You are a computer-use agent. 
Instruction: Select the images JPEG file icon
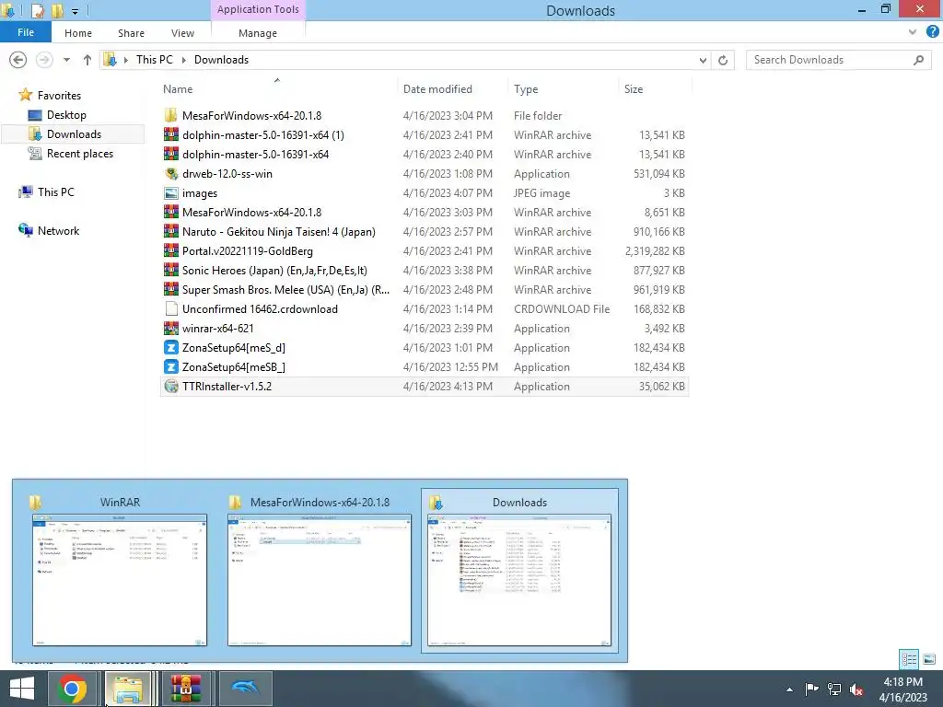tap(171, 193)
